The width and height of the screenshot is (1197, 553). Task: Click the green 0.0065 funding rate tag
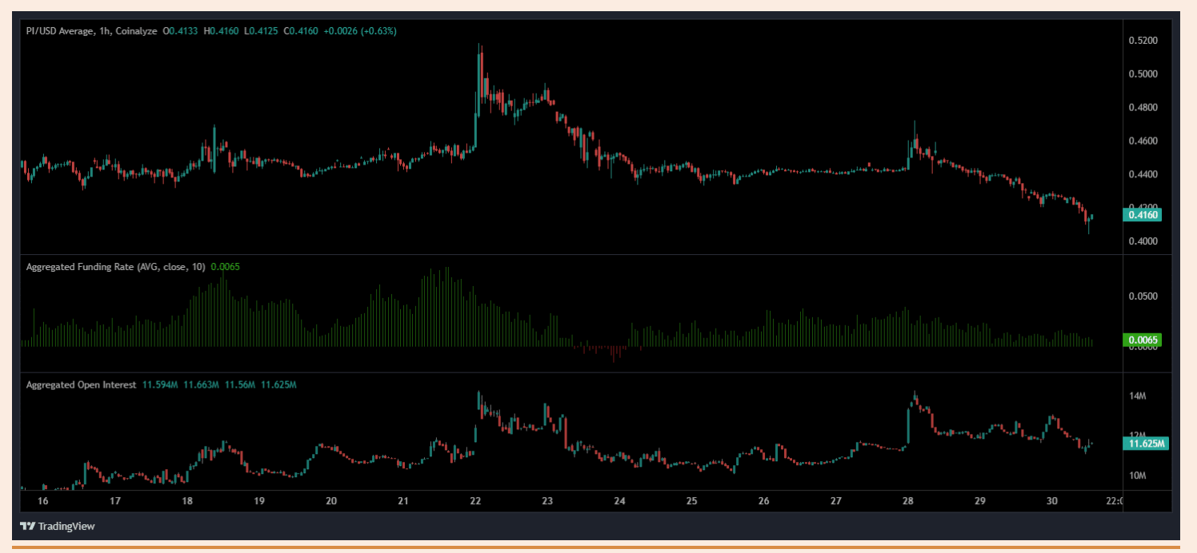[x=1143, y=340]
